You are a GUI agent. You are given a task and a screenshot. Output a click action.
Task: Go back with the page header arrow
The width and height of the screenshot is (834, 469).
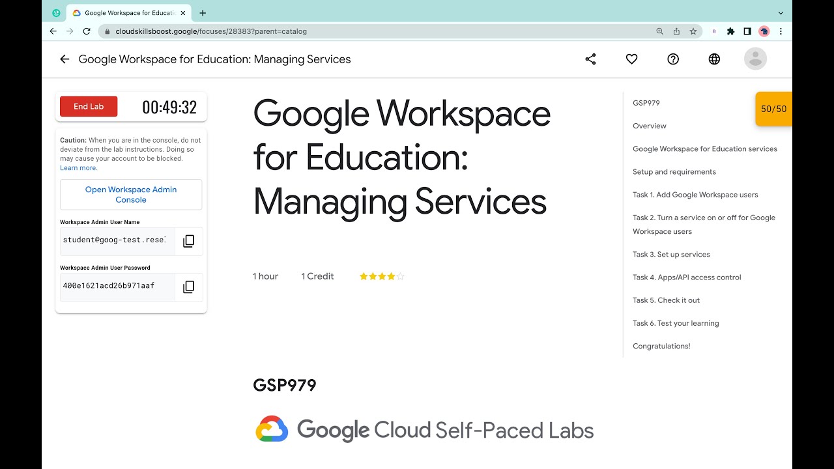coord(65,59)
